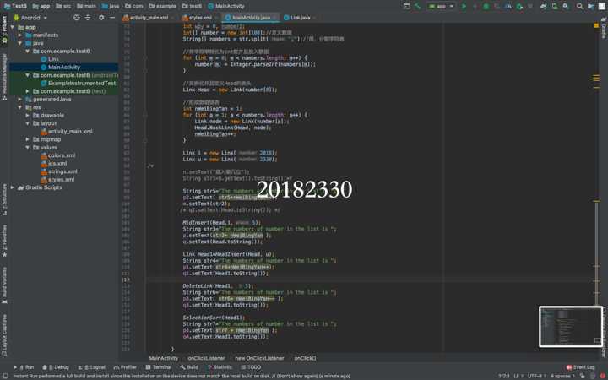The width and height of the screenshot is (608, 380).
Task: Open the Profiler tool window
Action: 126,367
